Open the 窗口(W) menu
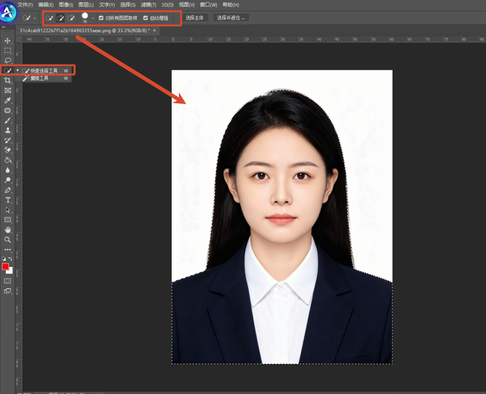The height and width of the screenshot is (394, 486). (x=208, y=5)
